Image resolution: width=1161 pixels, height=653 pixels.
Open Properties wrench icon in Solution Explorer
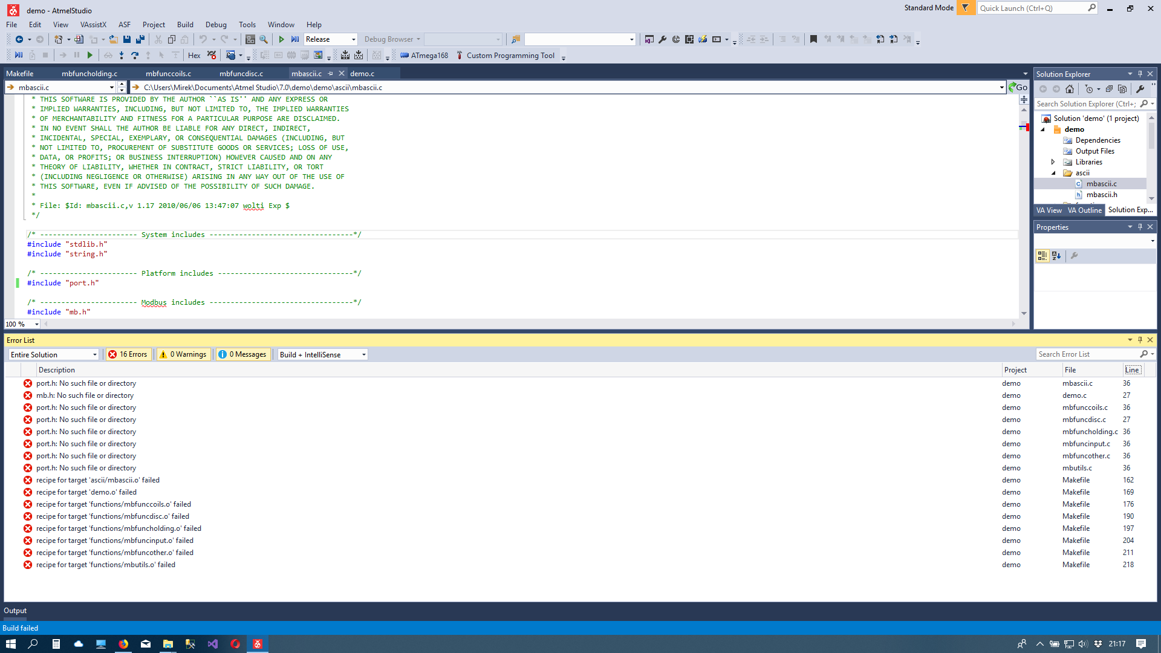pos(1140,89)
